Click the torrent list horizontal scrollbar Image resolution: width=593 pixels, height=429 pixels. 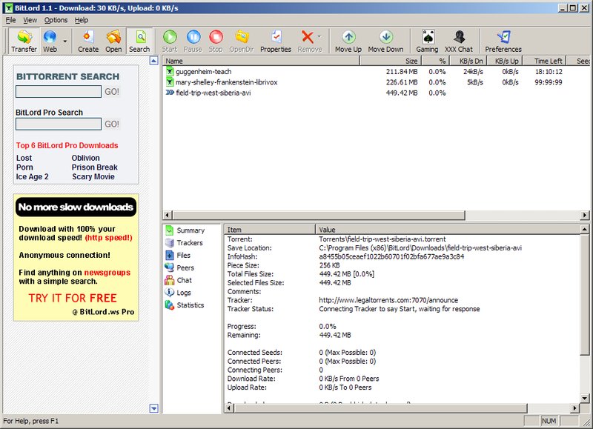(319, 215)
